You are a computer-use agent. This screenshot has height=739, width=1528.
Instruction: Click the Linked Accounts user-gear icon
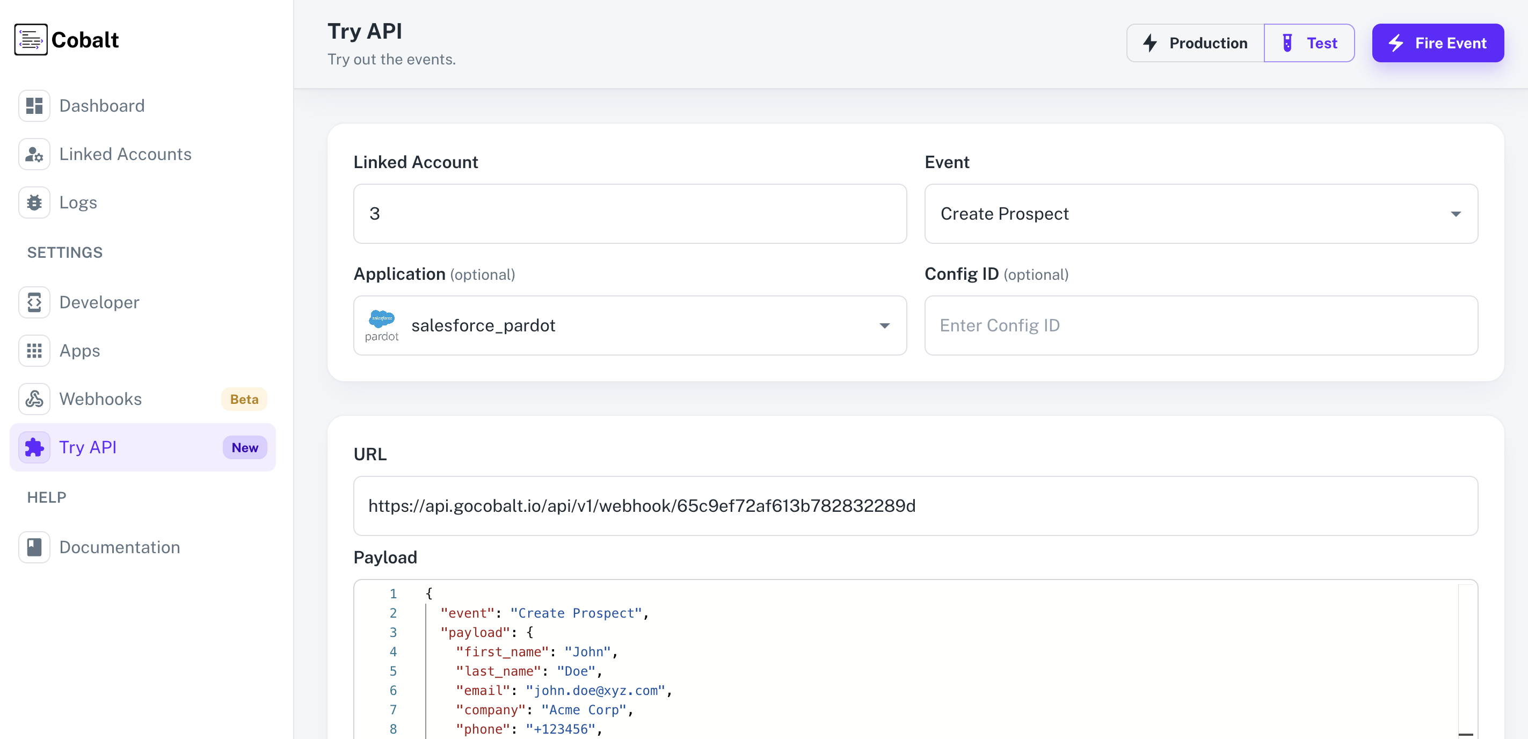point(34,154)
